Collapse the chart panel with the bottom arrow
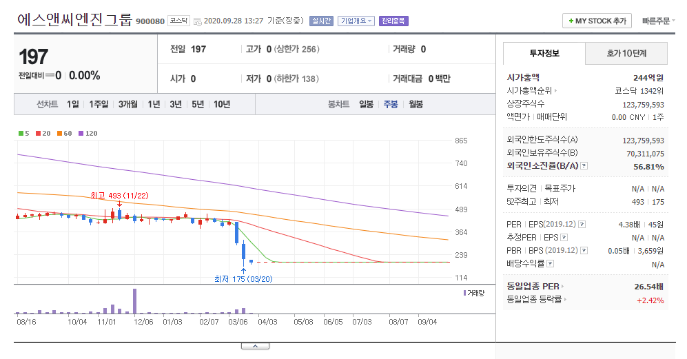The image size is (687, 359). [x=255, y=347]
